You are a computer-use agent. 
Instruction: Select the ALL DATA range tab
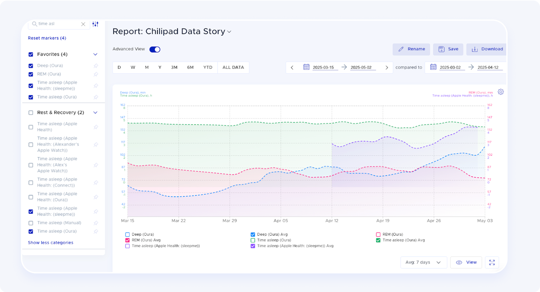233,67
